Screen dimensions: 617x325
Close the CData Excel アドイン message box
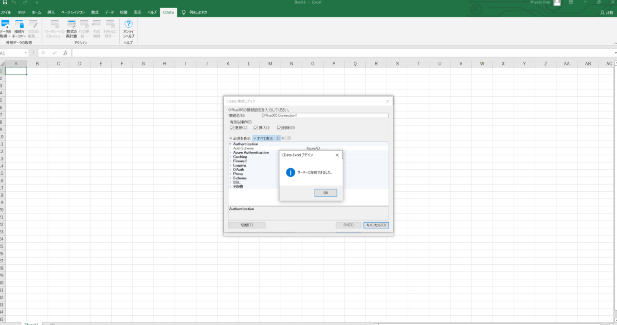point(337,155)
